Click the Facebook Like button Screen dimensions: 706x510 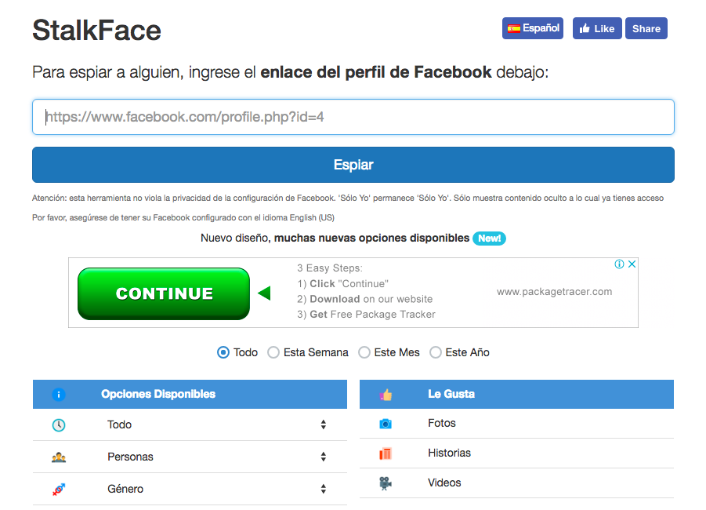(x=597, y=28)
